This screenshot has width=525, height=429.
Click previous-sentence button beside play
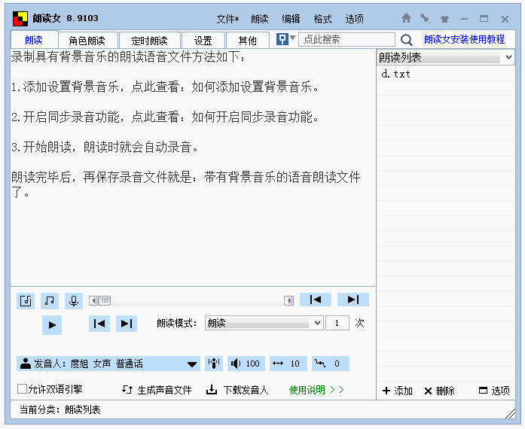[x=99, y=324]
